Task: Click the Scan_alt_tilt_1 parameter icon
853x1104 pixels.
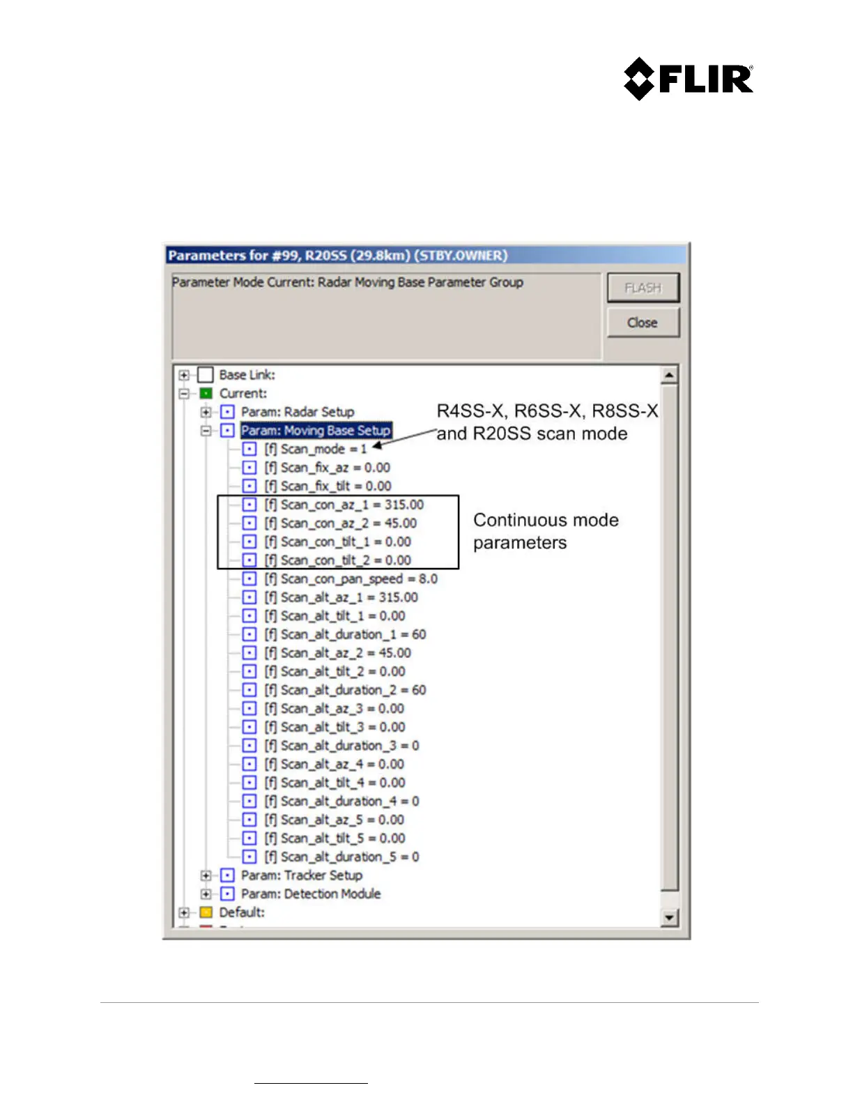Action: tap(249, 616)
